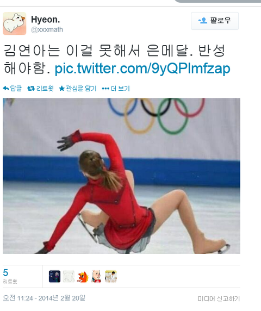Open the pic.twitter.com/9yQPImfzap link

pos(142,69)
